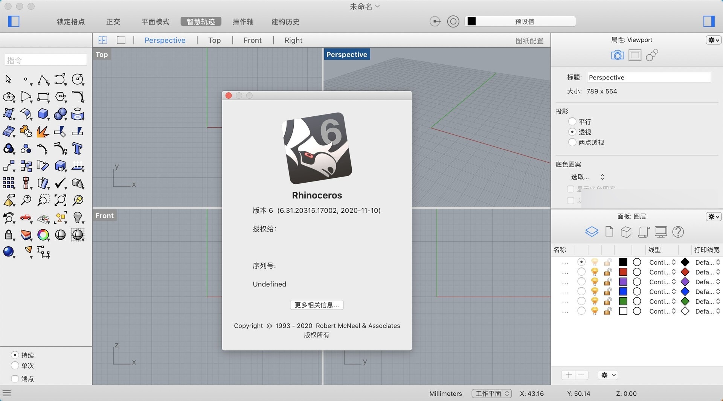Select the Lock objects padlock tool
Viewport: 723px width, 401px height.
tap(8, 235)
